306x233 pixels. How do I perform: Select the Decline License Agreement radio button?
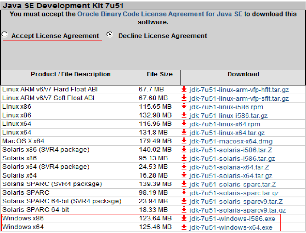coord(110,35)
